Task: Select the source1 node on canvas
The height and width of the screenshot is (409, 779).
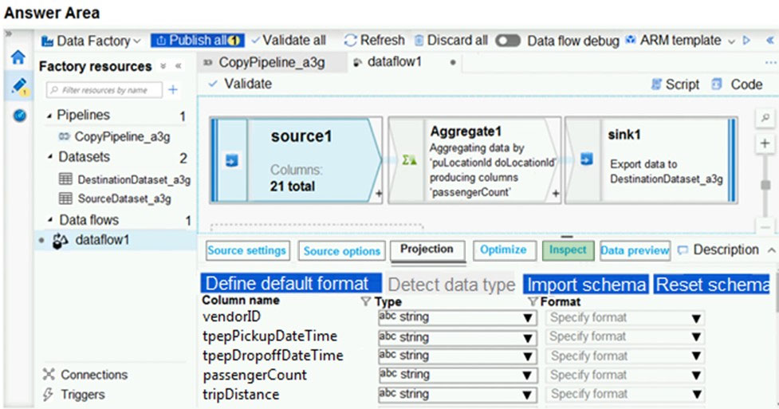Action: (297, 160)
